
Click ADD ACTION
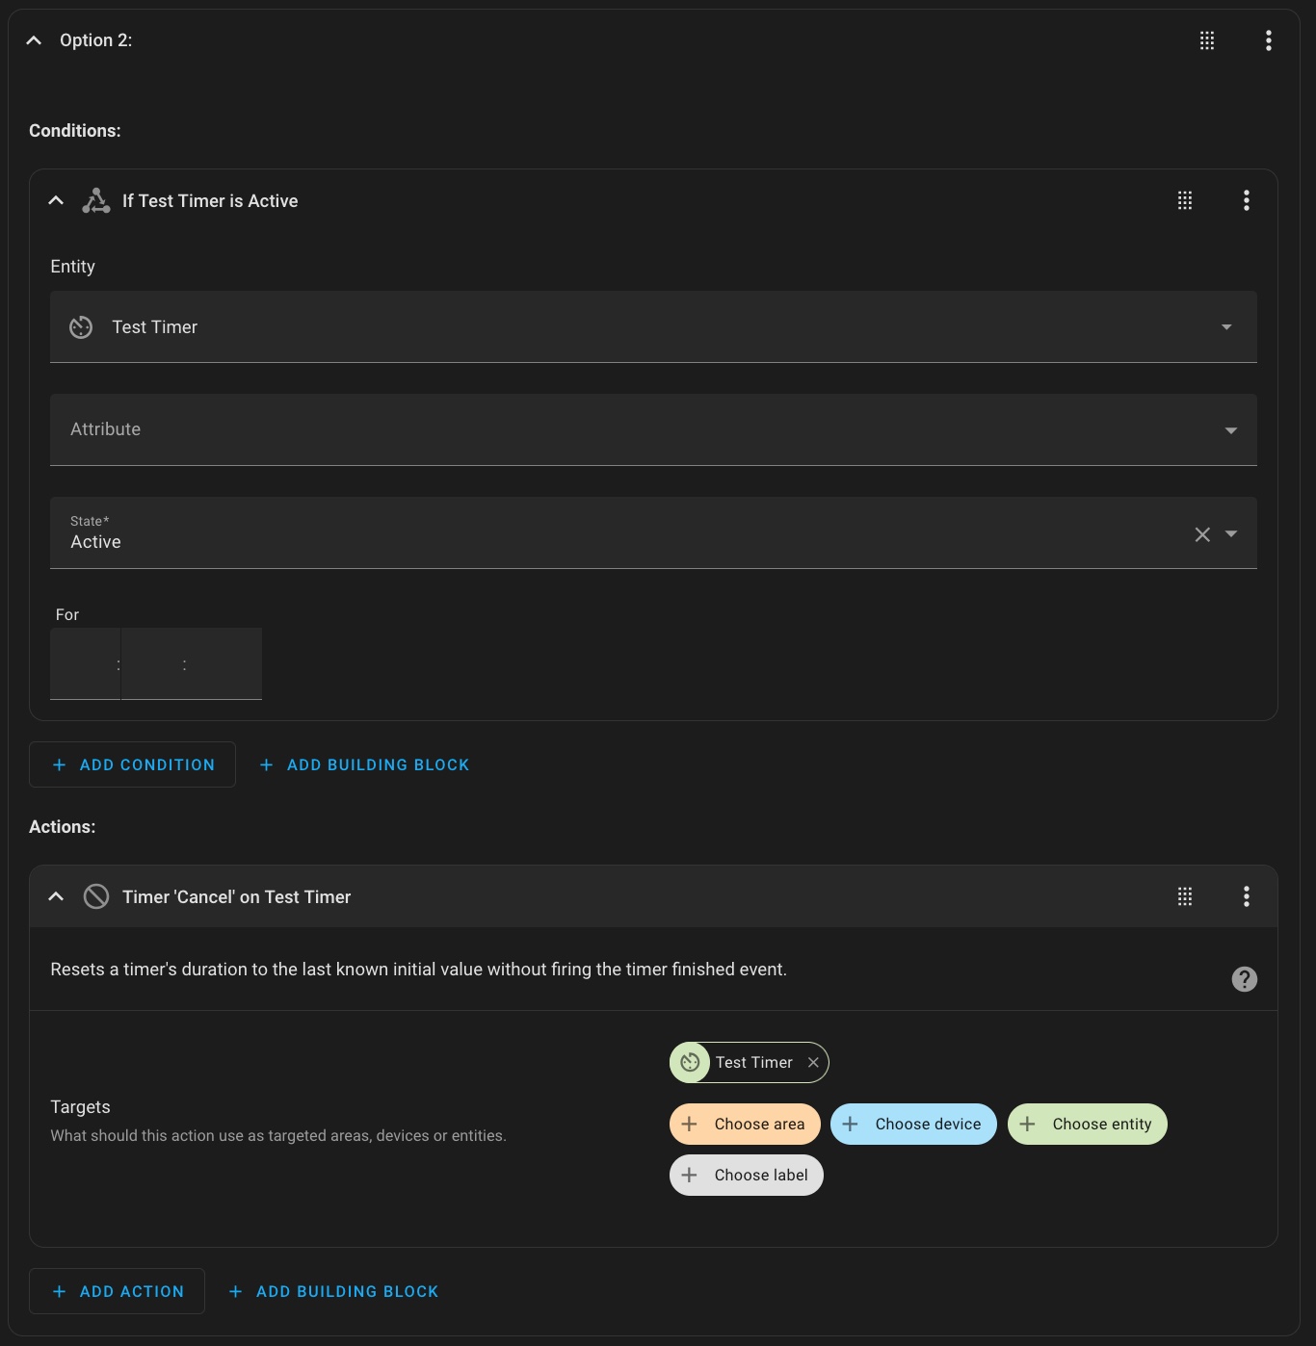117,1291
